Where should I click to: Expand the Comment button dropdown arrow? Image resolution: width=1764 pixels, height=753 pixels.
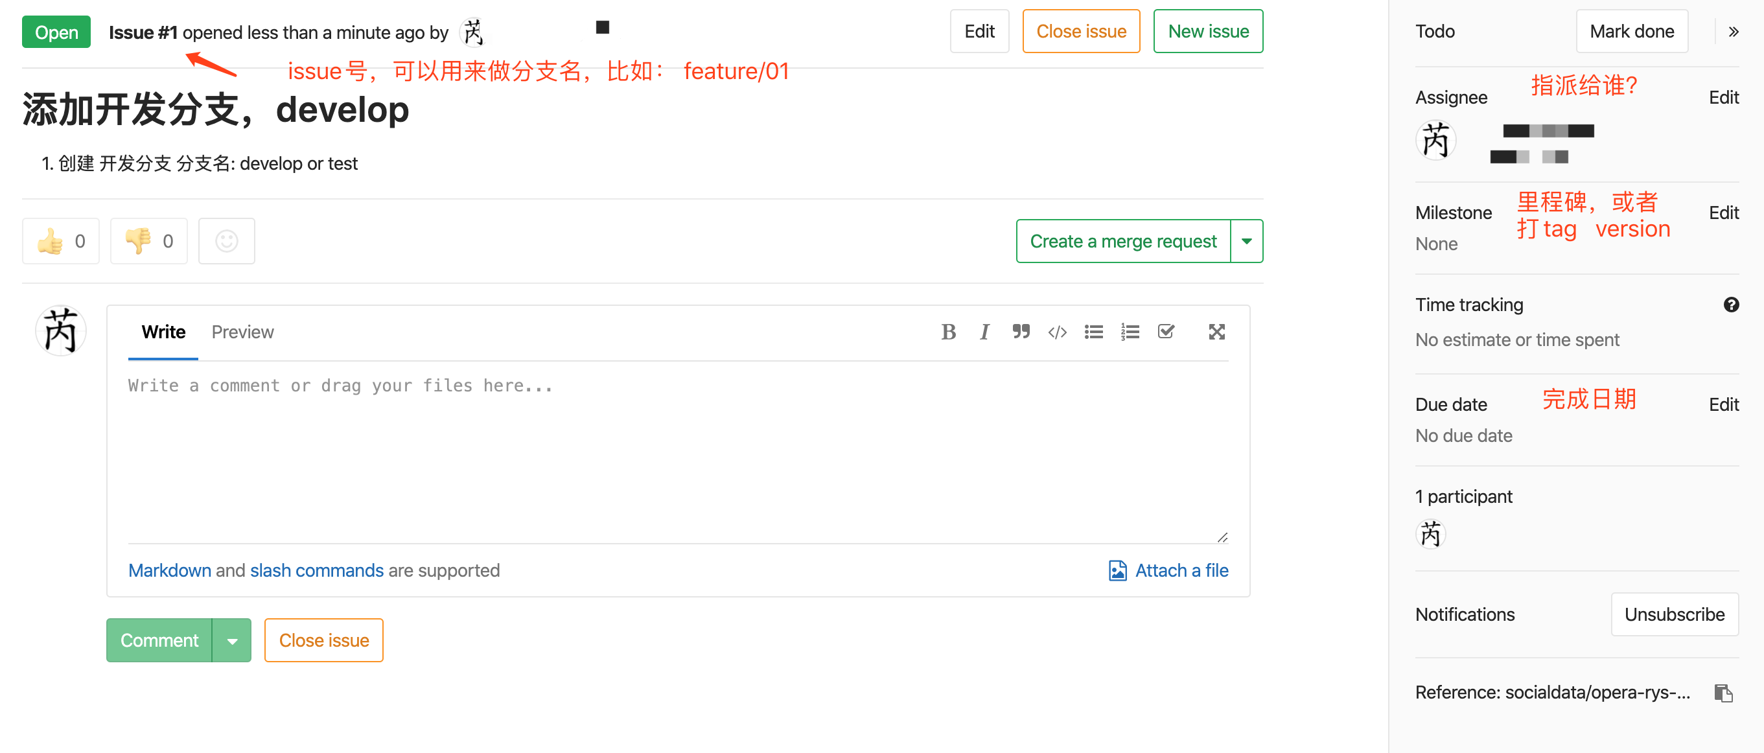(232, 641)
